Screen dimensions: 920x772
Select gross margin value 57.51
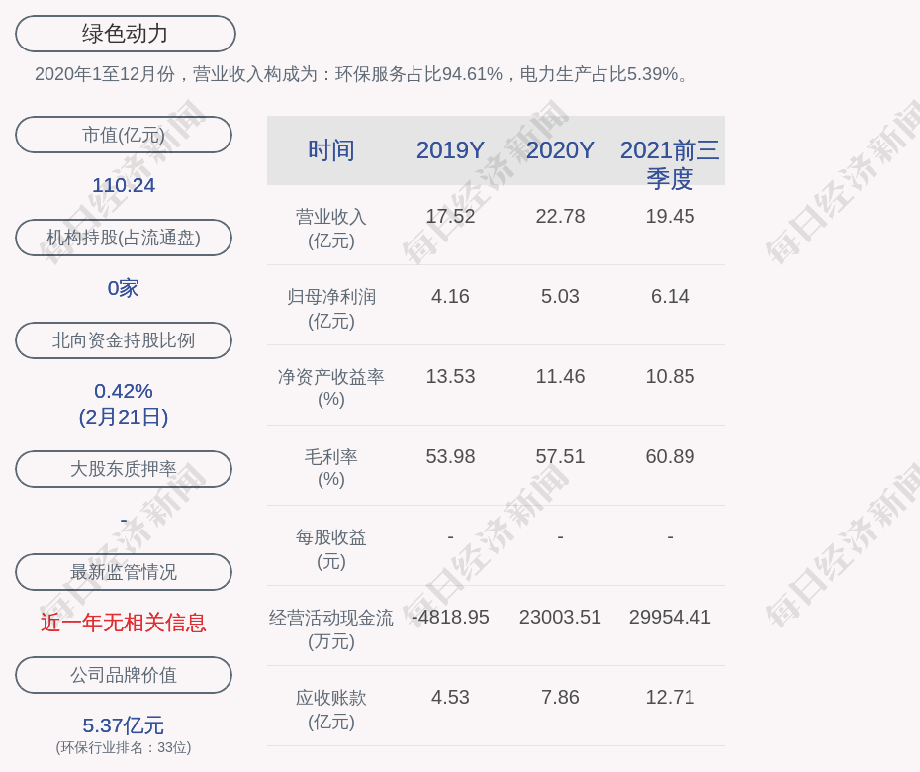pos(560,456)
